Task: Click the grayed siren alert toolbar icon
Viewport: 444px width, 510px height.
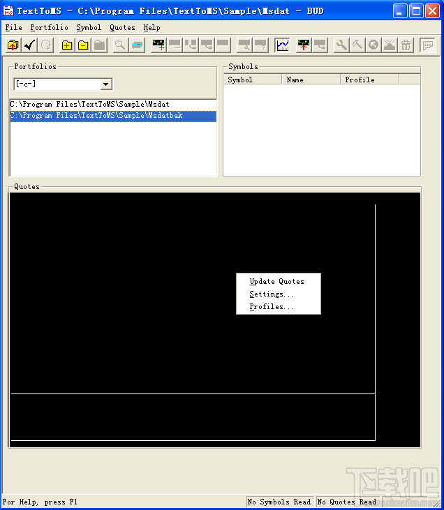Action: pos(390,45)
